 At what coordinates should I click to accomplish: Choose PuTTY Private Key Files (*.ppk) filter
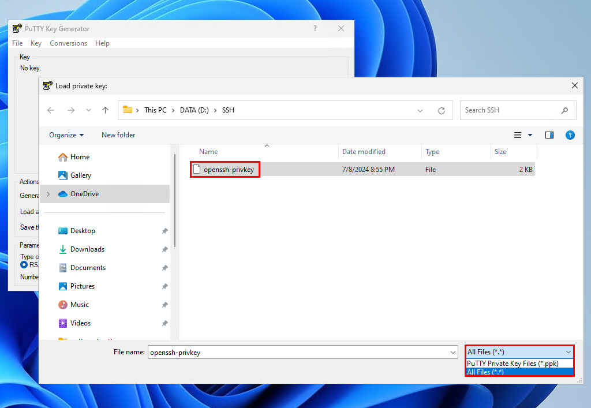pyautogui.click(x=519, y=363)
